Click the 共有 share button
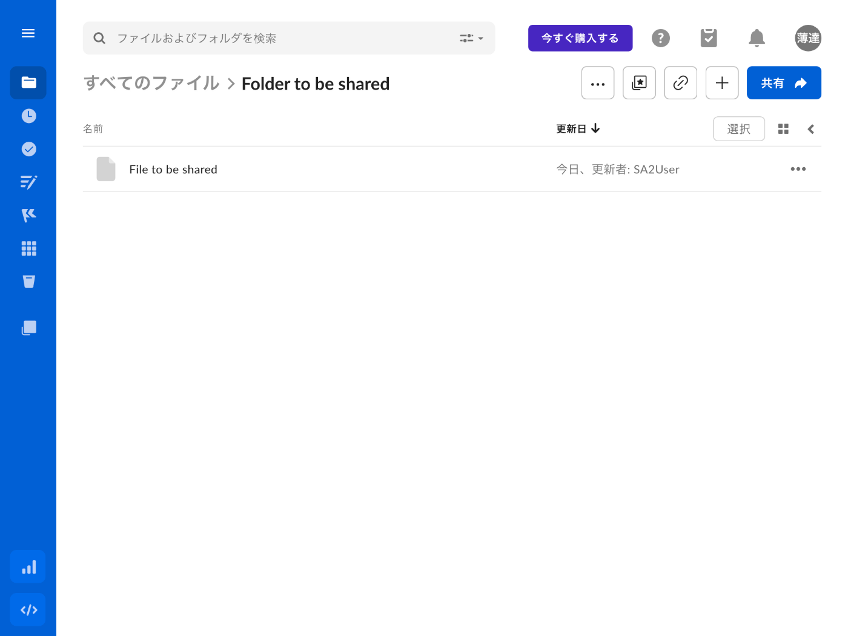 pyautogui.click(x=784, y=83)
